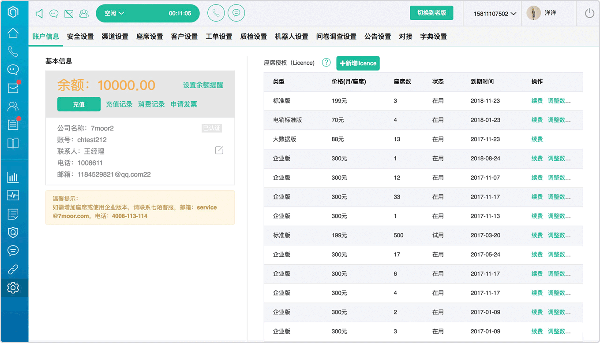The width and height of the screenshot is (600, 343).
Task: Expand the 15811107502 number dropdown
Action: (x=495, y=14)
